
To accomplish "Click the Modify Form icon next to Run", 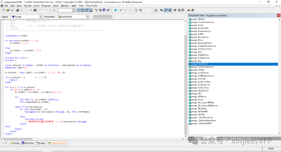I will (x=54, y=10).
